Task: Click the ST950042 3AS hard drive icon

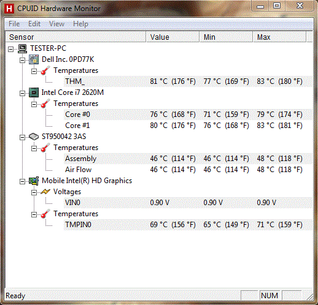Action: pos(34,137)
